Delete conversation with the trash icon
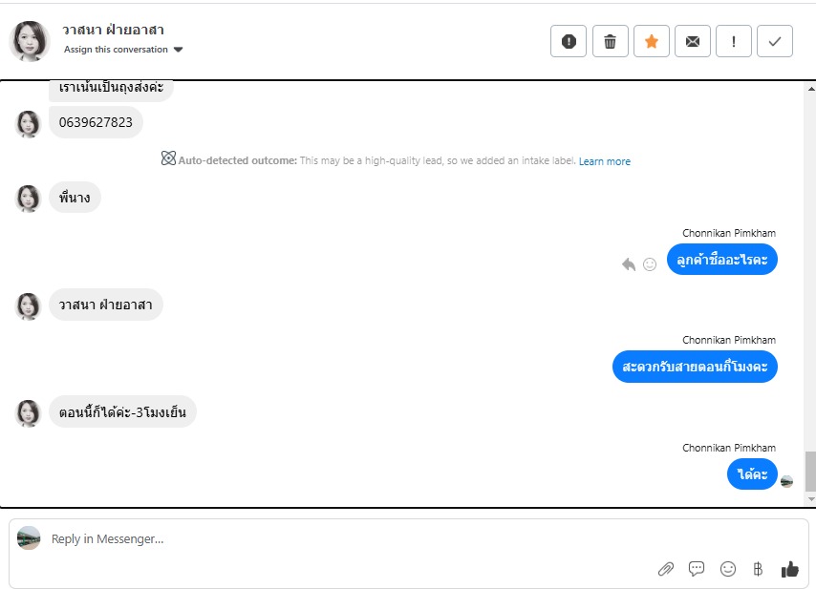The height and width of the screenshot is (589, 816). click(x=611, y=41)
